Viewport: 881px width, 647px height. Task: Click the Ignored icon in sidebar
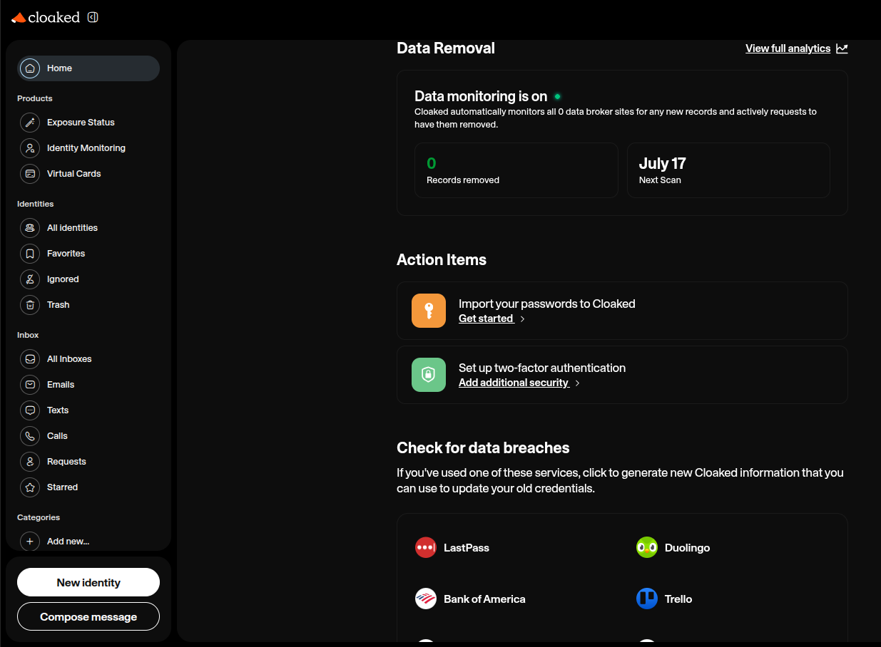30,279
